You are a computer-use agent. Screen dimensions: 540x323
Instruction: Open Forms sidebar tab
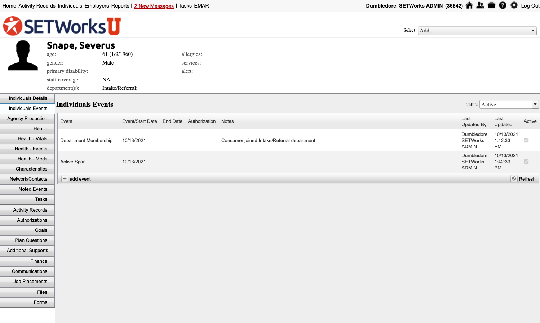(x=27, y=302)
